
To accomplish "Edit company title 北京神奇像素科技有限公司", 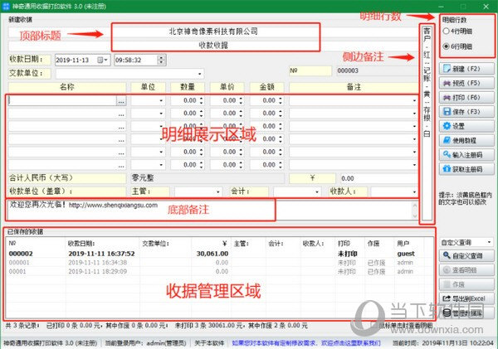I will [x=213, y=32].
